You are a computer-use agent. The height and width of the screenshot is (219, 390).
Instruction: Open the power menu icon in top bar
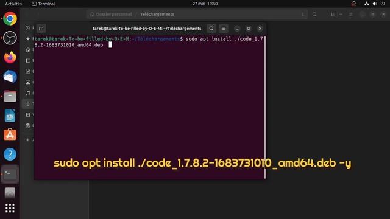click(x=383, y=4)
